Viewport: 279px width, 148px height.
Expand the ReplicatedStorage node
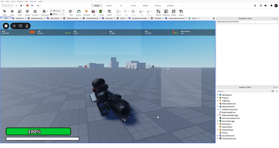point(218,115)
